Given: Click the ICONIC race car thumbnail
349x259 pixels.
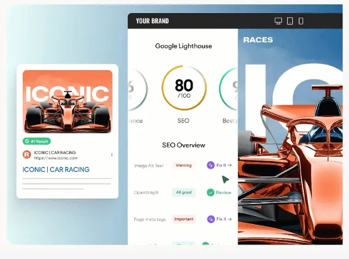Looking at the screenshot, I should 67,102.
